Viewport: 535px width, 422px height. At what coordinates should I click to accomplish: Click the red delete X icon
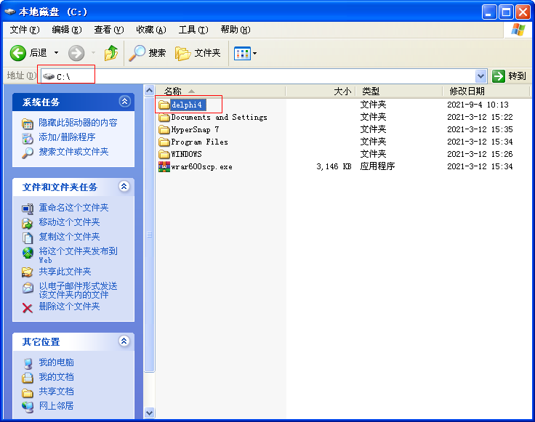(28, 308)
